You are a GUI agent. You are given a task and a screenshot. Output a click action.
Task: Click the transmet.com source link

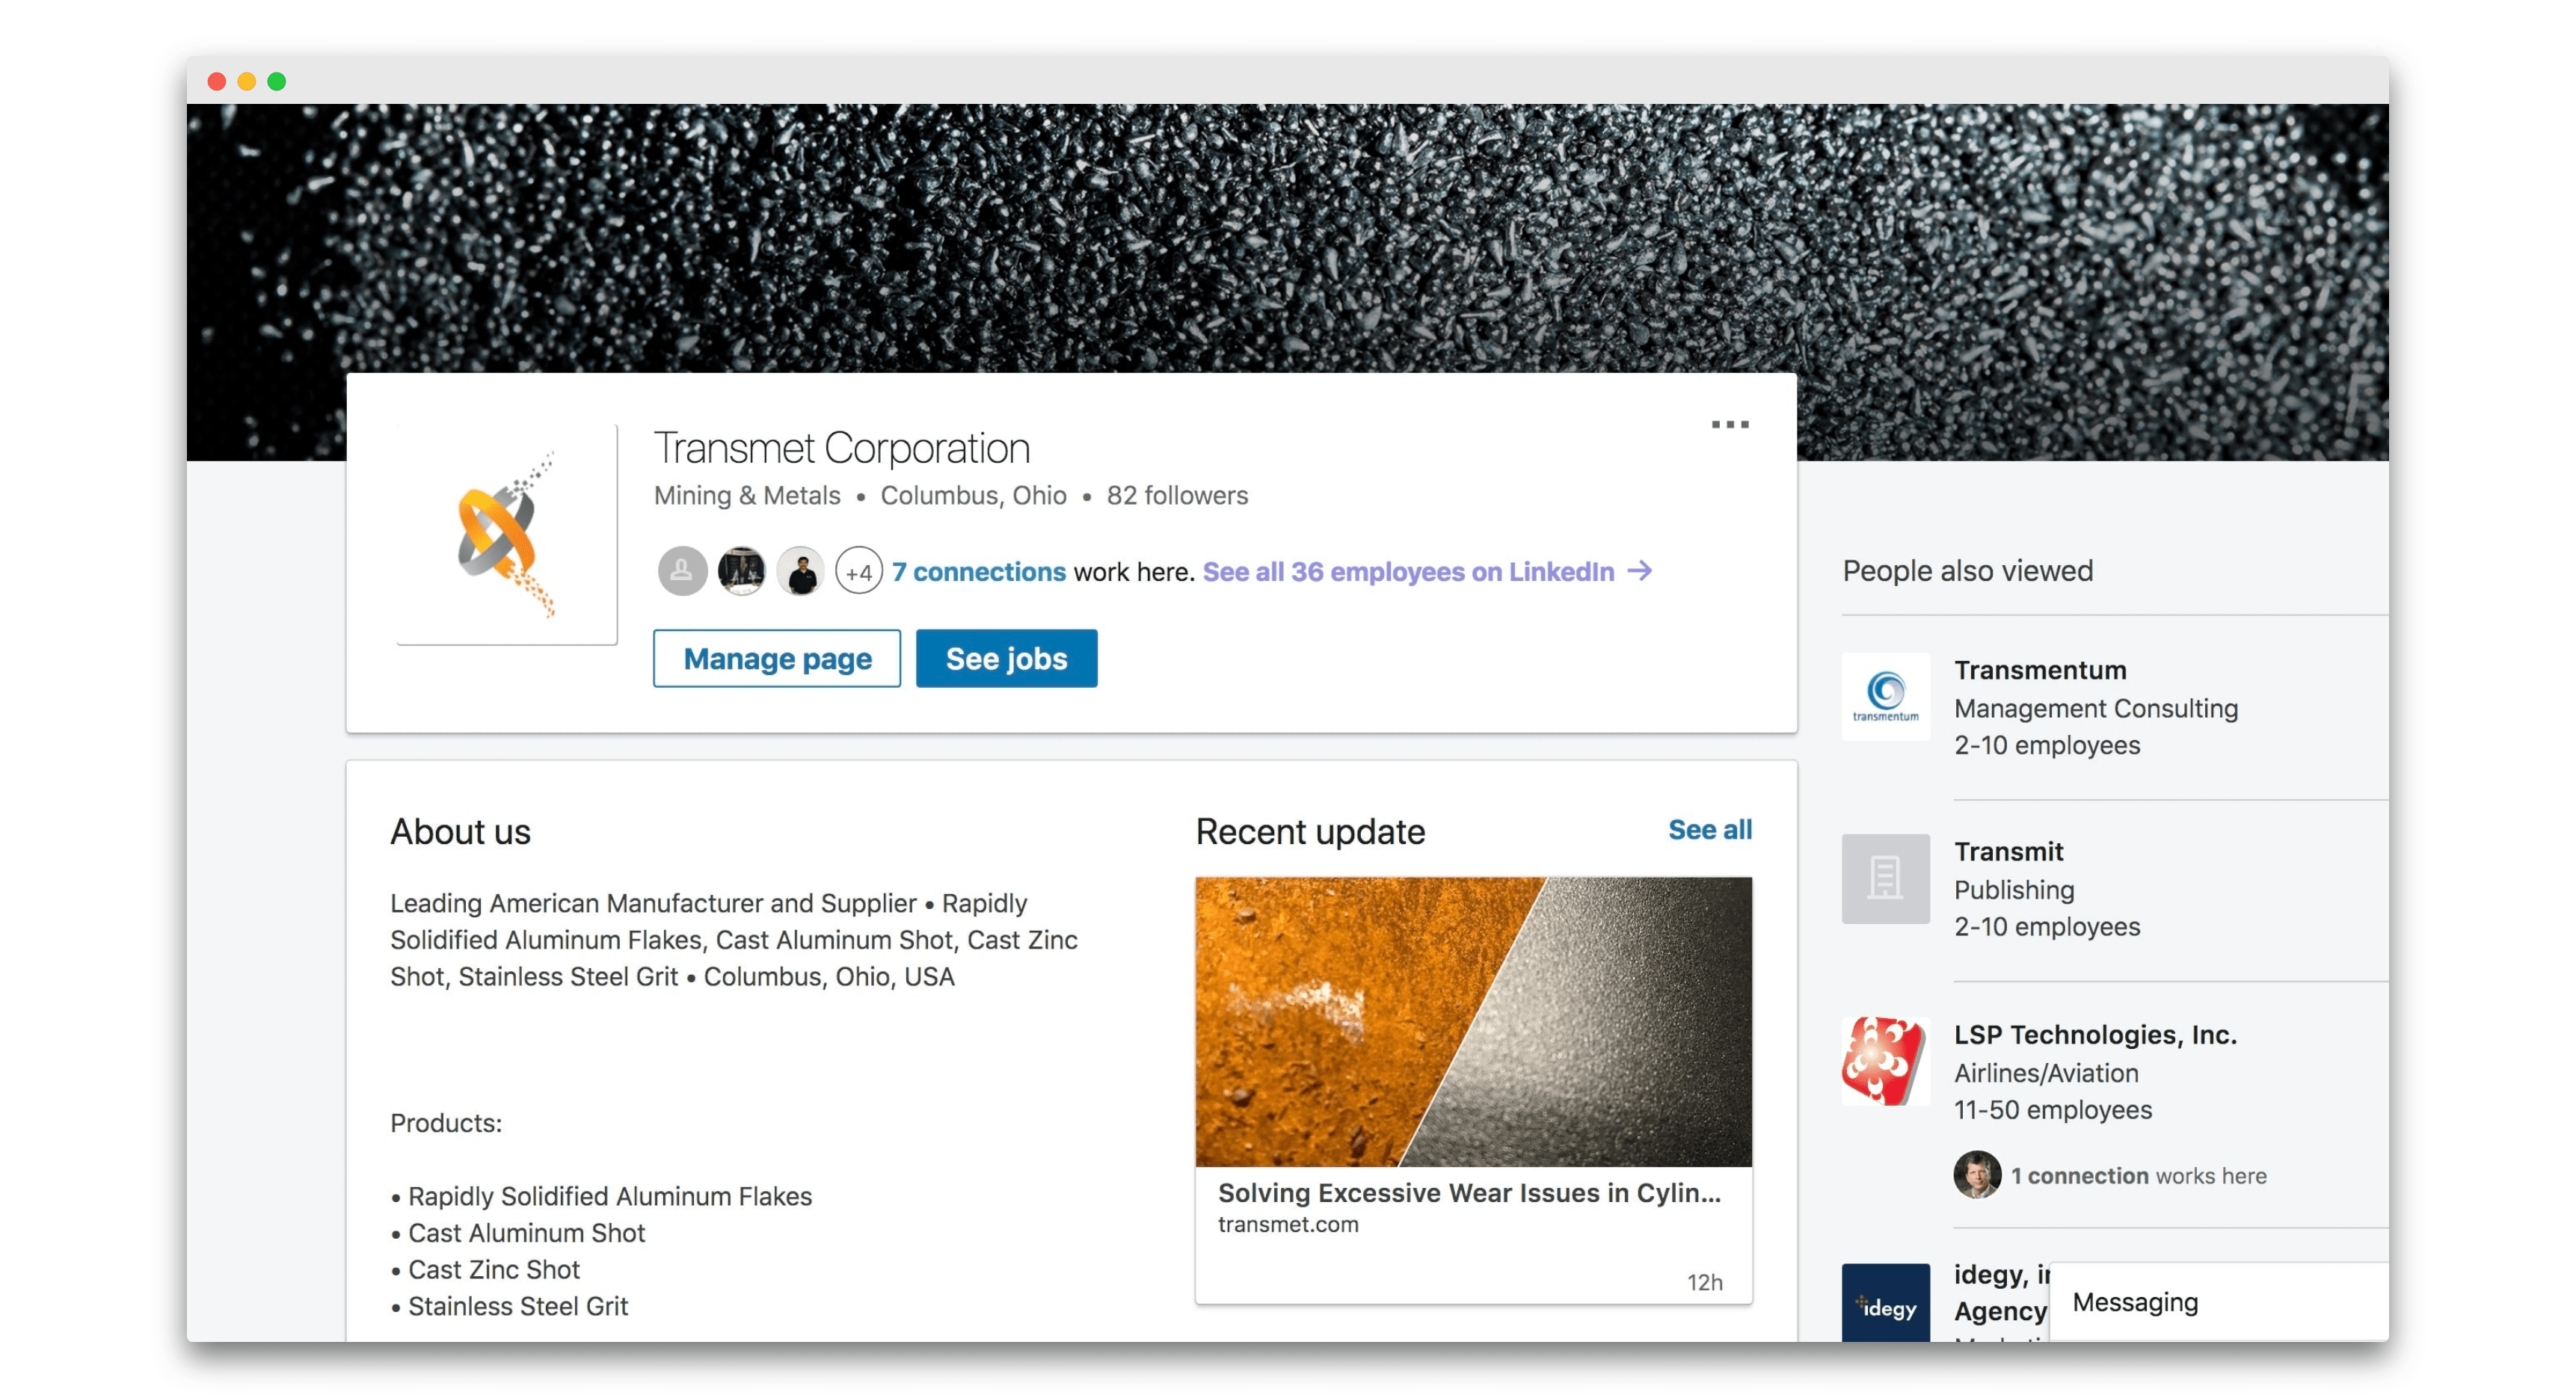[x=1288, y=1224]
